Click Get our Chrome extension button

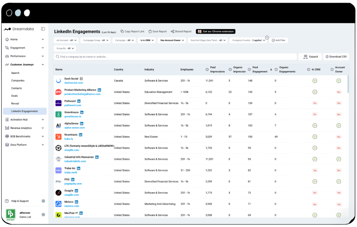coord(216,31)
